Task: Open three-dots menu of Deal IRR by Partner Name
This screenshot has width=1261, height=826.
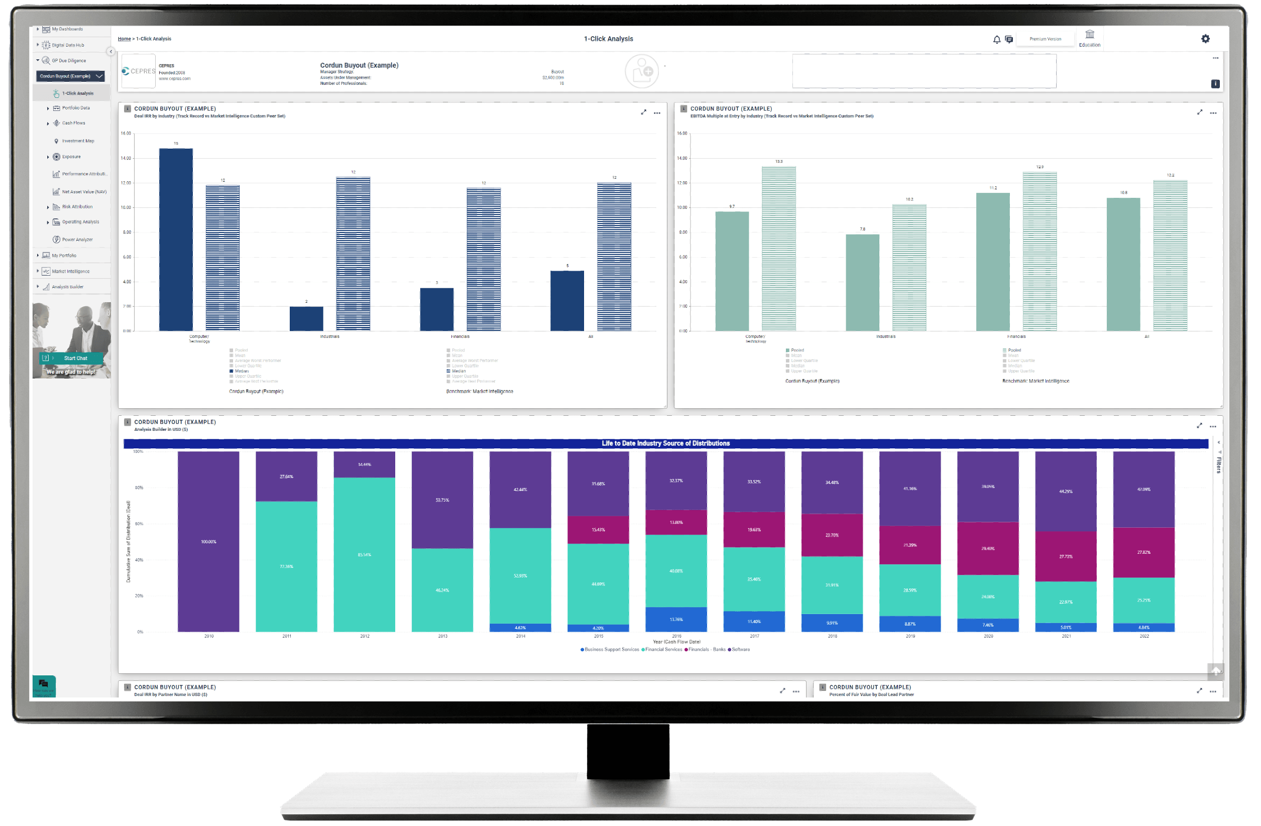Action: [x=796, y=691]
